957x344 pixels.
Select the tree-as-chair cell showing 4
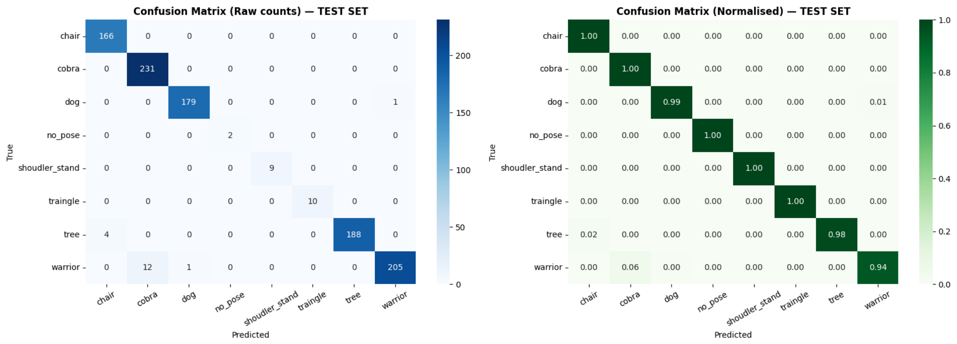[x=106, y=235]
